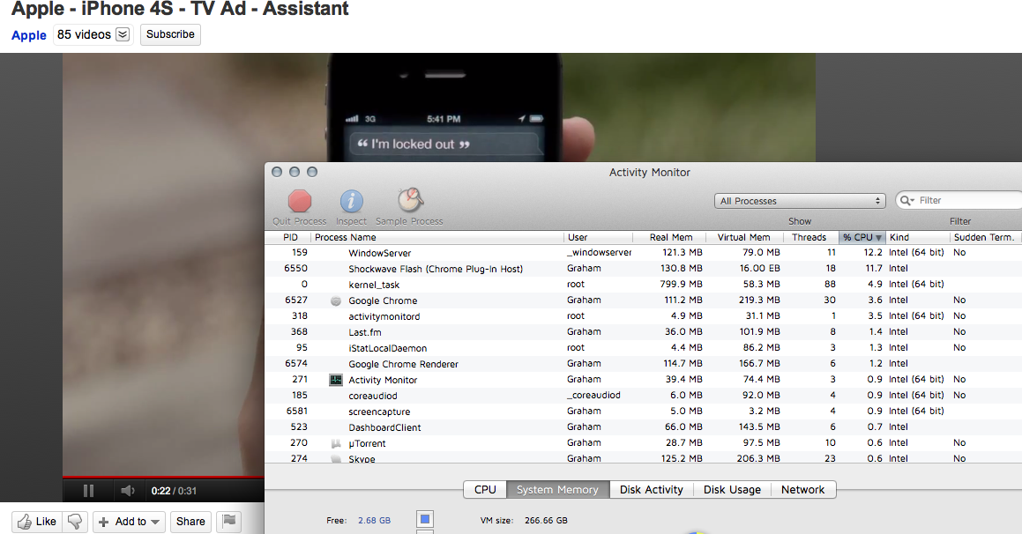Image resolution: width=1022 pixels, height=534 pixels.
Task: Select the WindowServer process row
Action: coord(644,253)
